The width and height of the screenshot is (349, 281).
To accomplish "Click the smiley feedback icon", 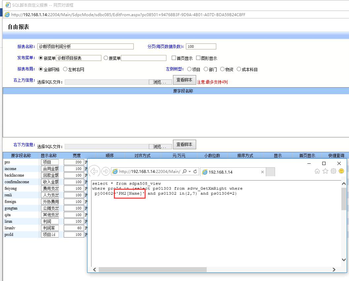I will pos(341,171).
